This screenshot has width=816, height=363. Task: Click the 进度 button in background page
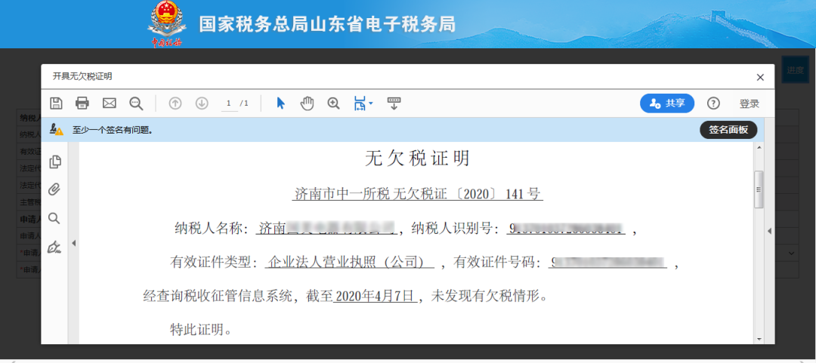(x=795, y=70)
